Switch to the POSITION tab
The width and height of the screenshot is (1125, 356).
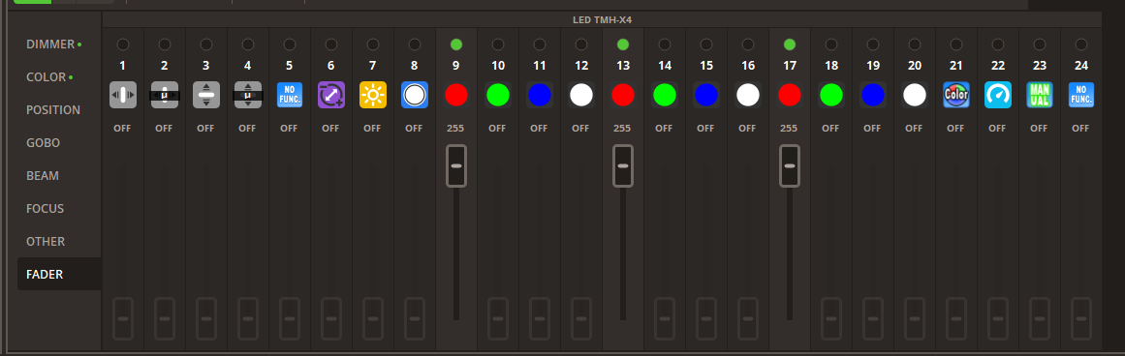(59, 110)
